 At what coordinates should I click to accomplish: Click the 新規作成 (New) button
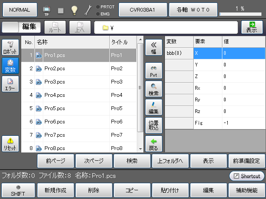click(55, 191)
